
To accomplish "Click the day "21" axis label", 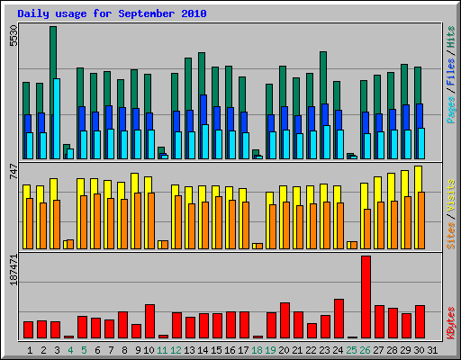I will click(297, 350).
